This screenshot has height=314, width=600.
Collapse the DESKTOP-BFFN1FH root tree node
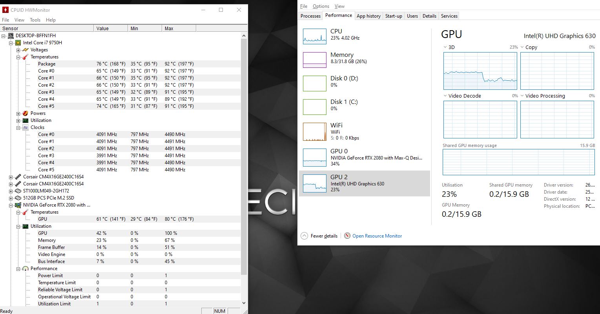(4, 36)
